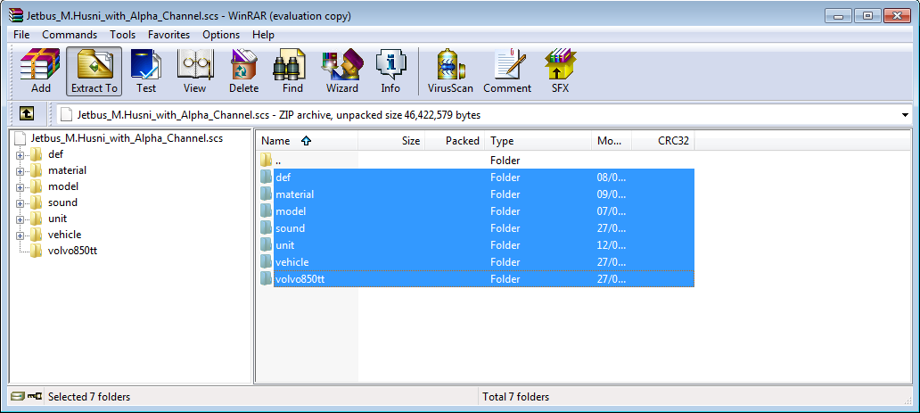This screenshot has width=920, height=413.
Task: Expand the unit folder in tree
Action: pos(21,219)
